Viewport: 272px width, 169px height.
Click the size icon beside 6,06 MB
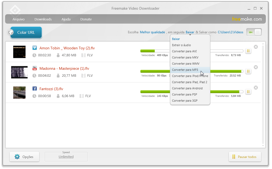[x=58, y=96]
